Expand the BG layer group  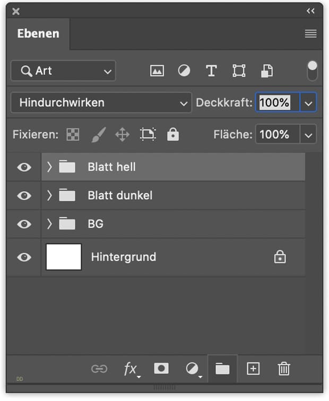coord(49,224)
